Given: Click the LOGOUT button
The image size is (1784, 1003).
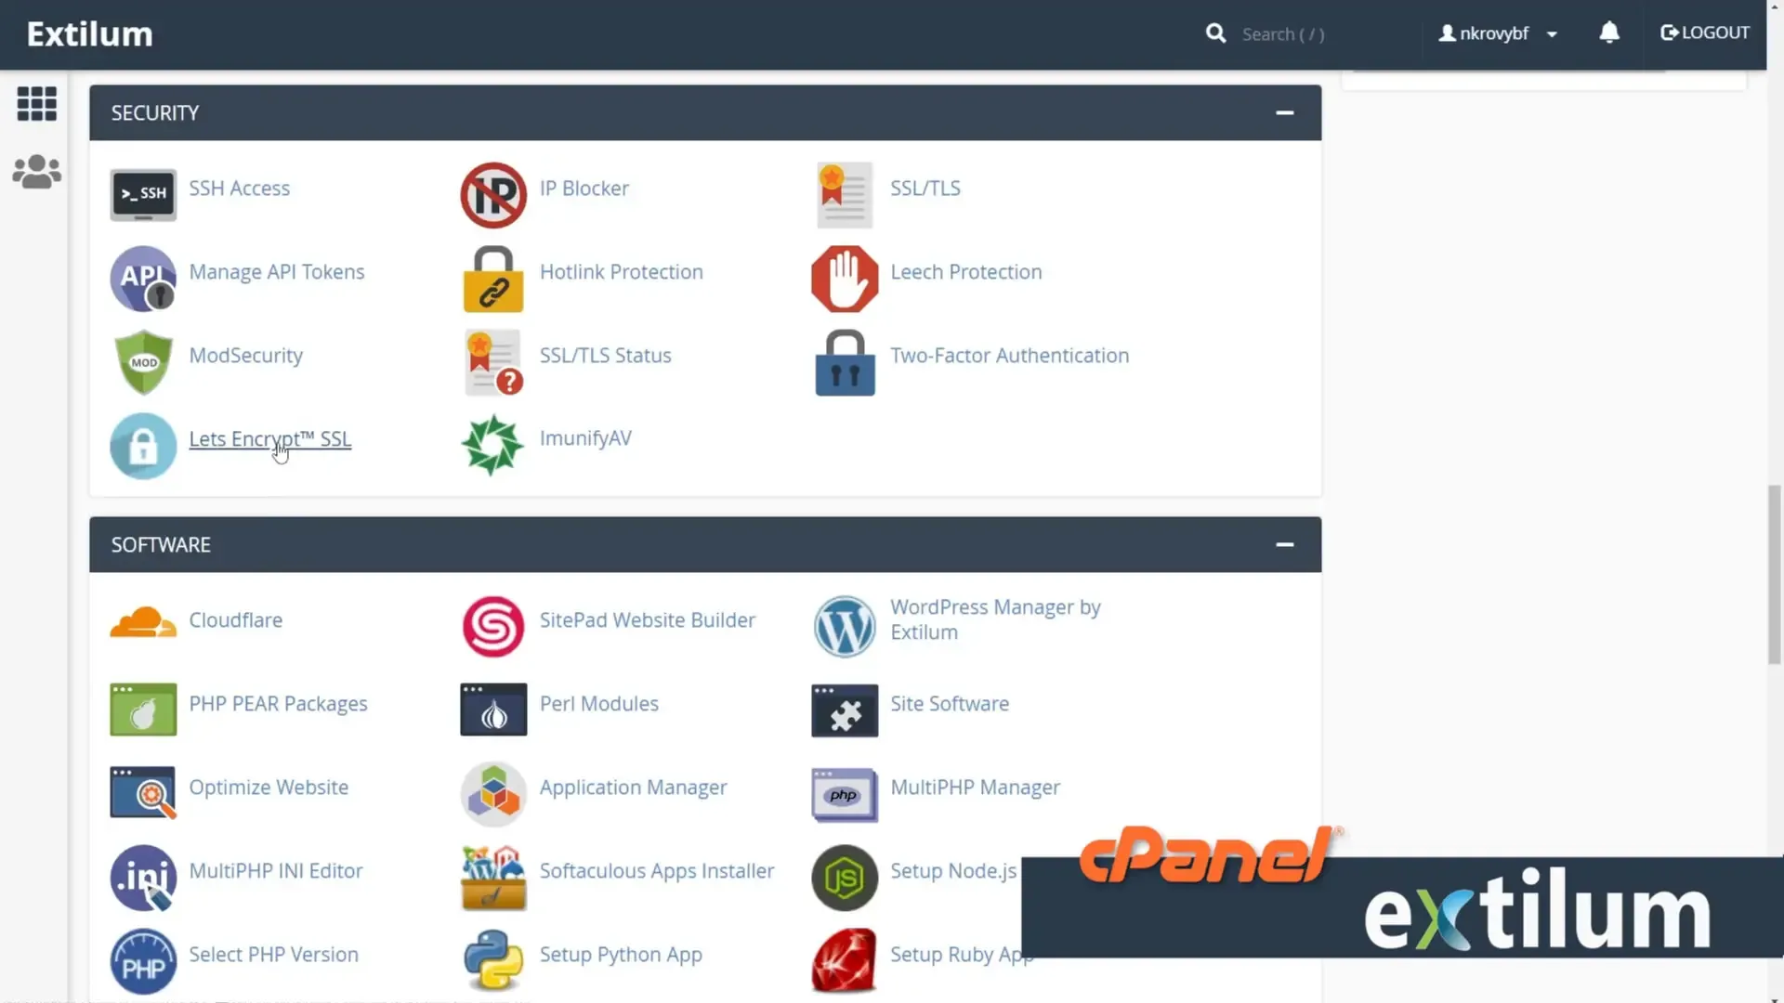Looking at the screenshot, I should coord(1704,33).
